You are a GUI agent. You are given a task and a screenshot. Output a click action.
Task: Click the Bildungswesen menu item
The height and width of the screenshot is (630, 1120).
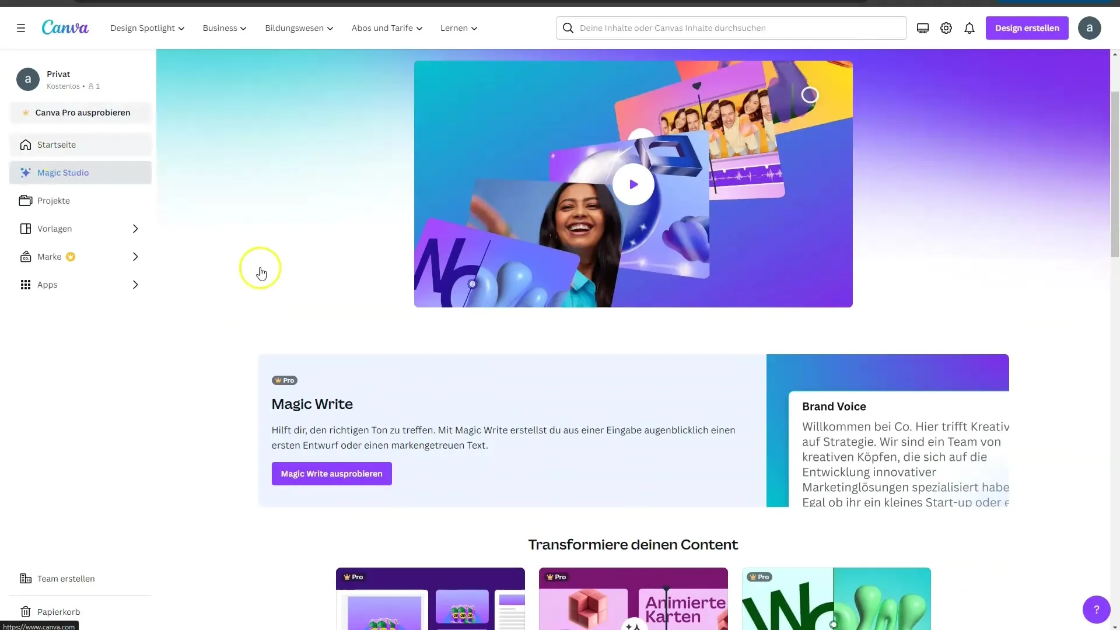coord(299,27)
